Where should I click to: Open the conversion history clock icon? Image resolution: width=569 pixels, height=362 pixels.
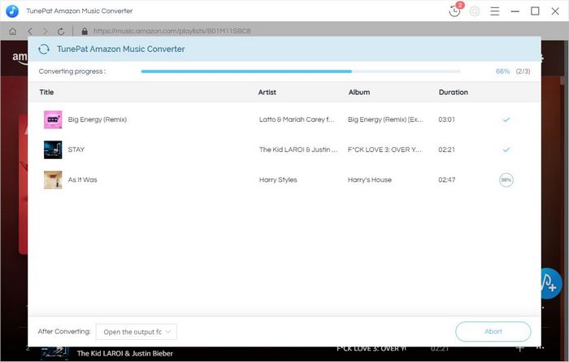[454, 11]
